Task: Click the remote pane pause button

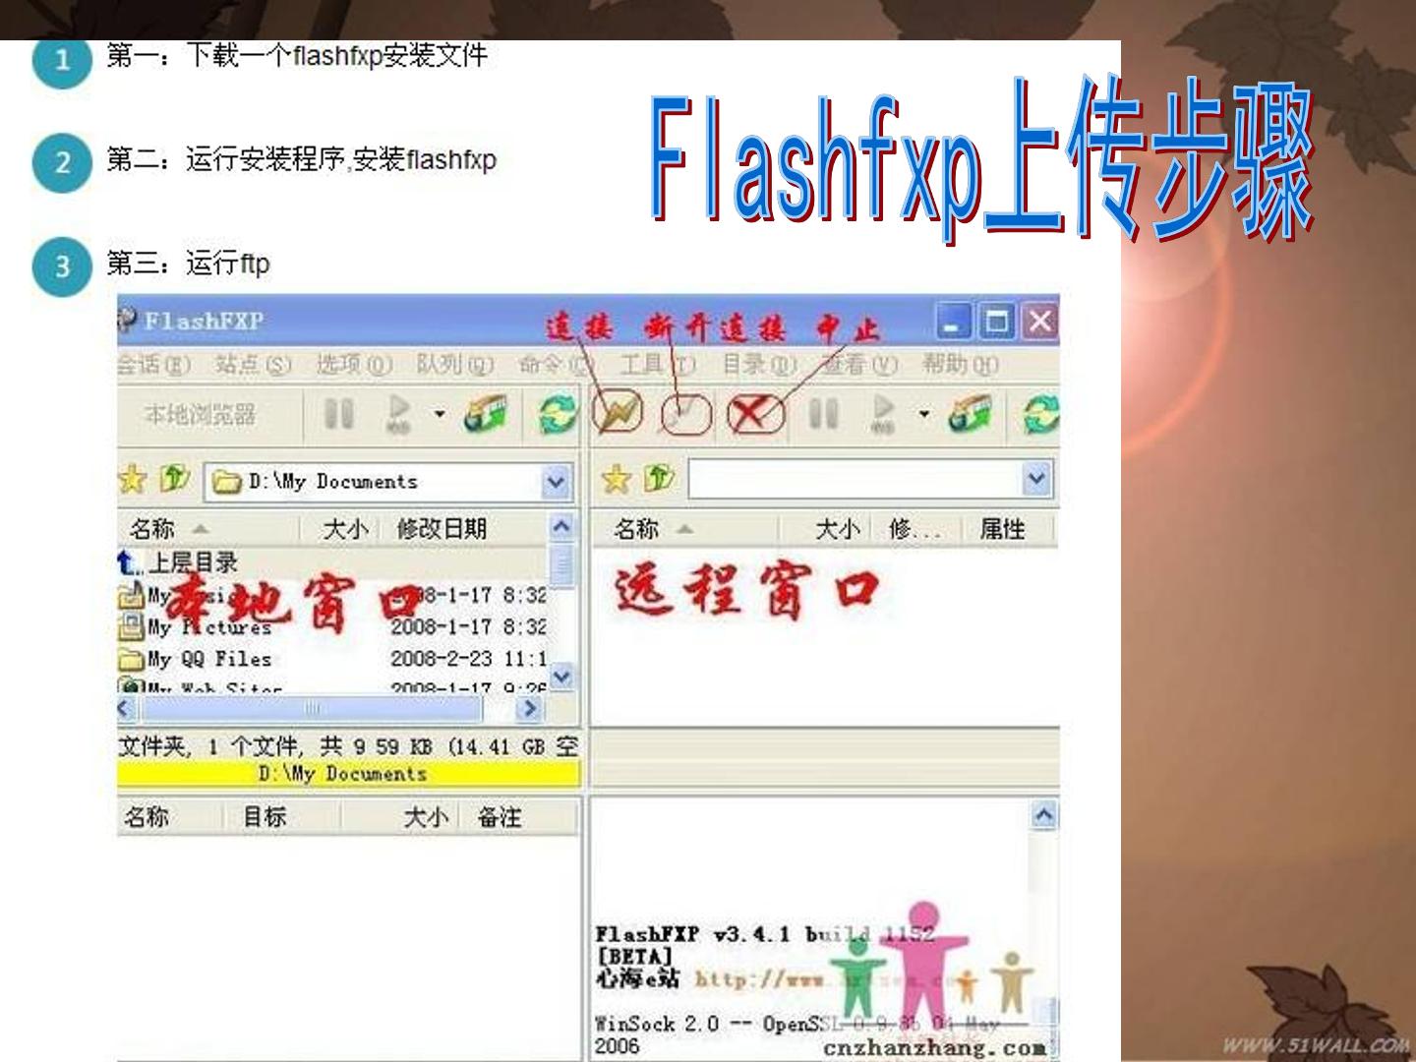Action: (823, 414)
